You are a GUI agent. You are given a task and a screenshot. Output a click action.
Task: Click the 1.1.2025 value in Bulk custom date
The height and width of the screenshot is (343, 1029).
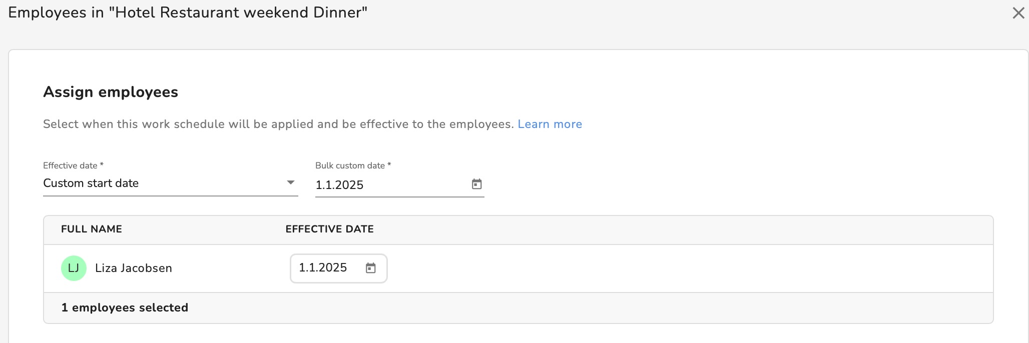[339, 185]
